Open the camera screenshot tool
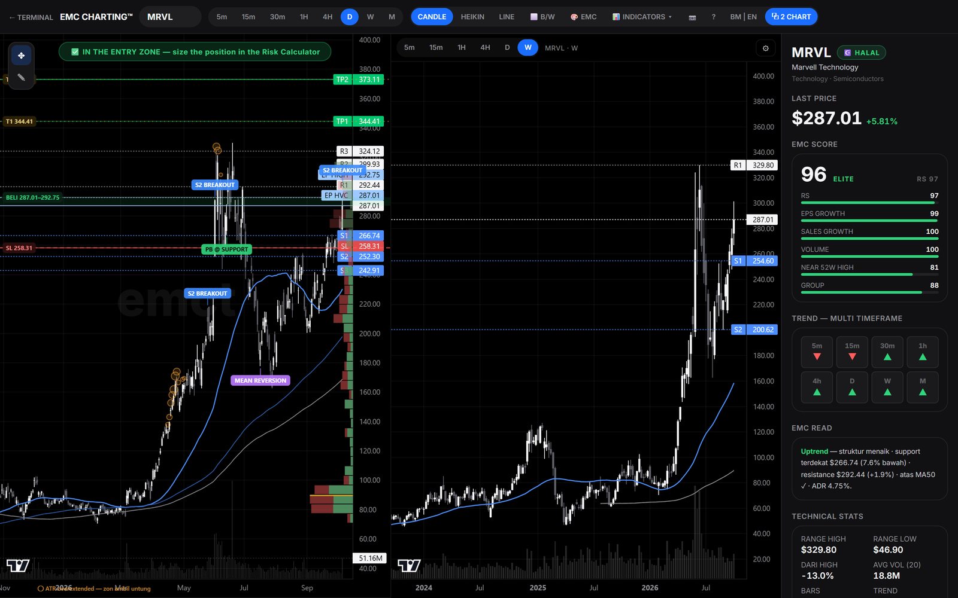The height and width of the screenshot is (598, 958). click(692, 17)
